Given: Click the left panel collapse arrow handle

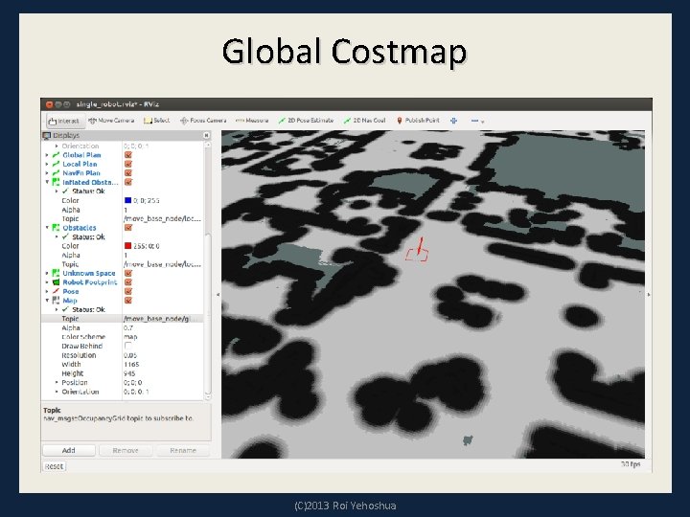Looking at the screenshot, I should (218, 295).
